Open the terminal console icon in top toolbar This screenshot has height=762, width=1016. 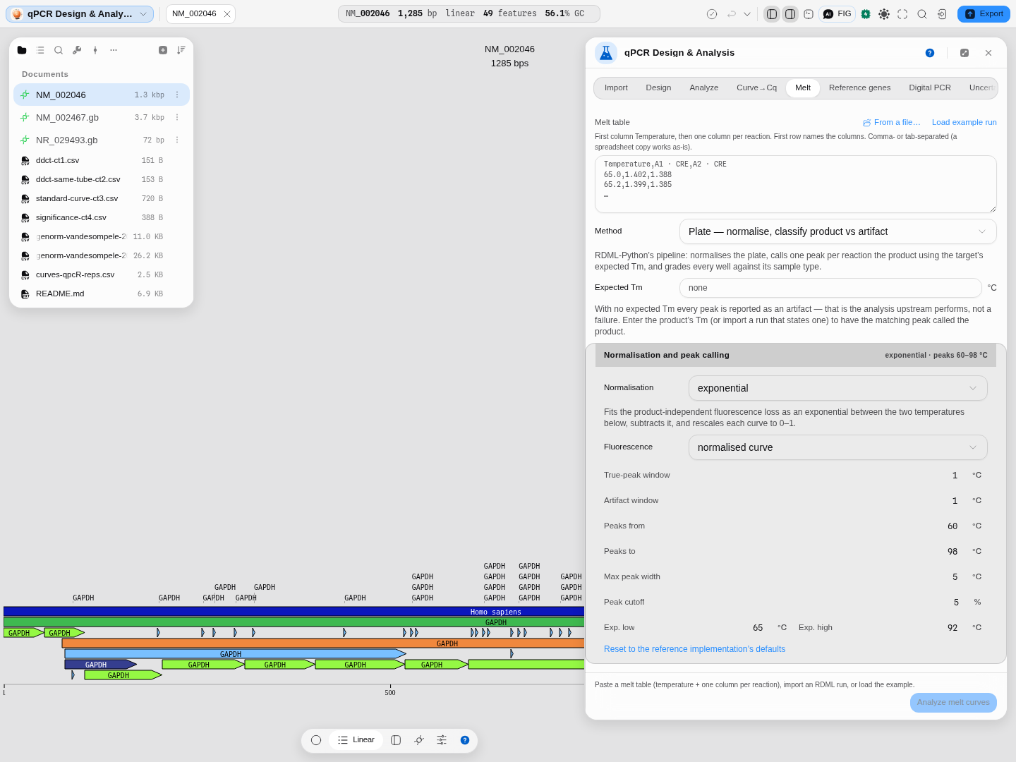809,14
